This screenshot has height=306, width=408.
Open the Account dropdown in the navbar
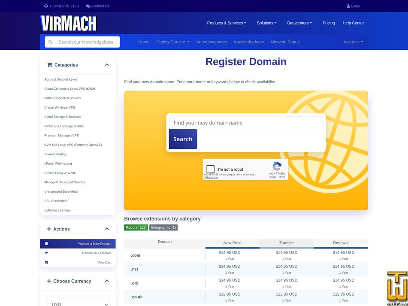coord(353,42)
